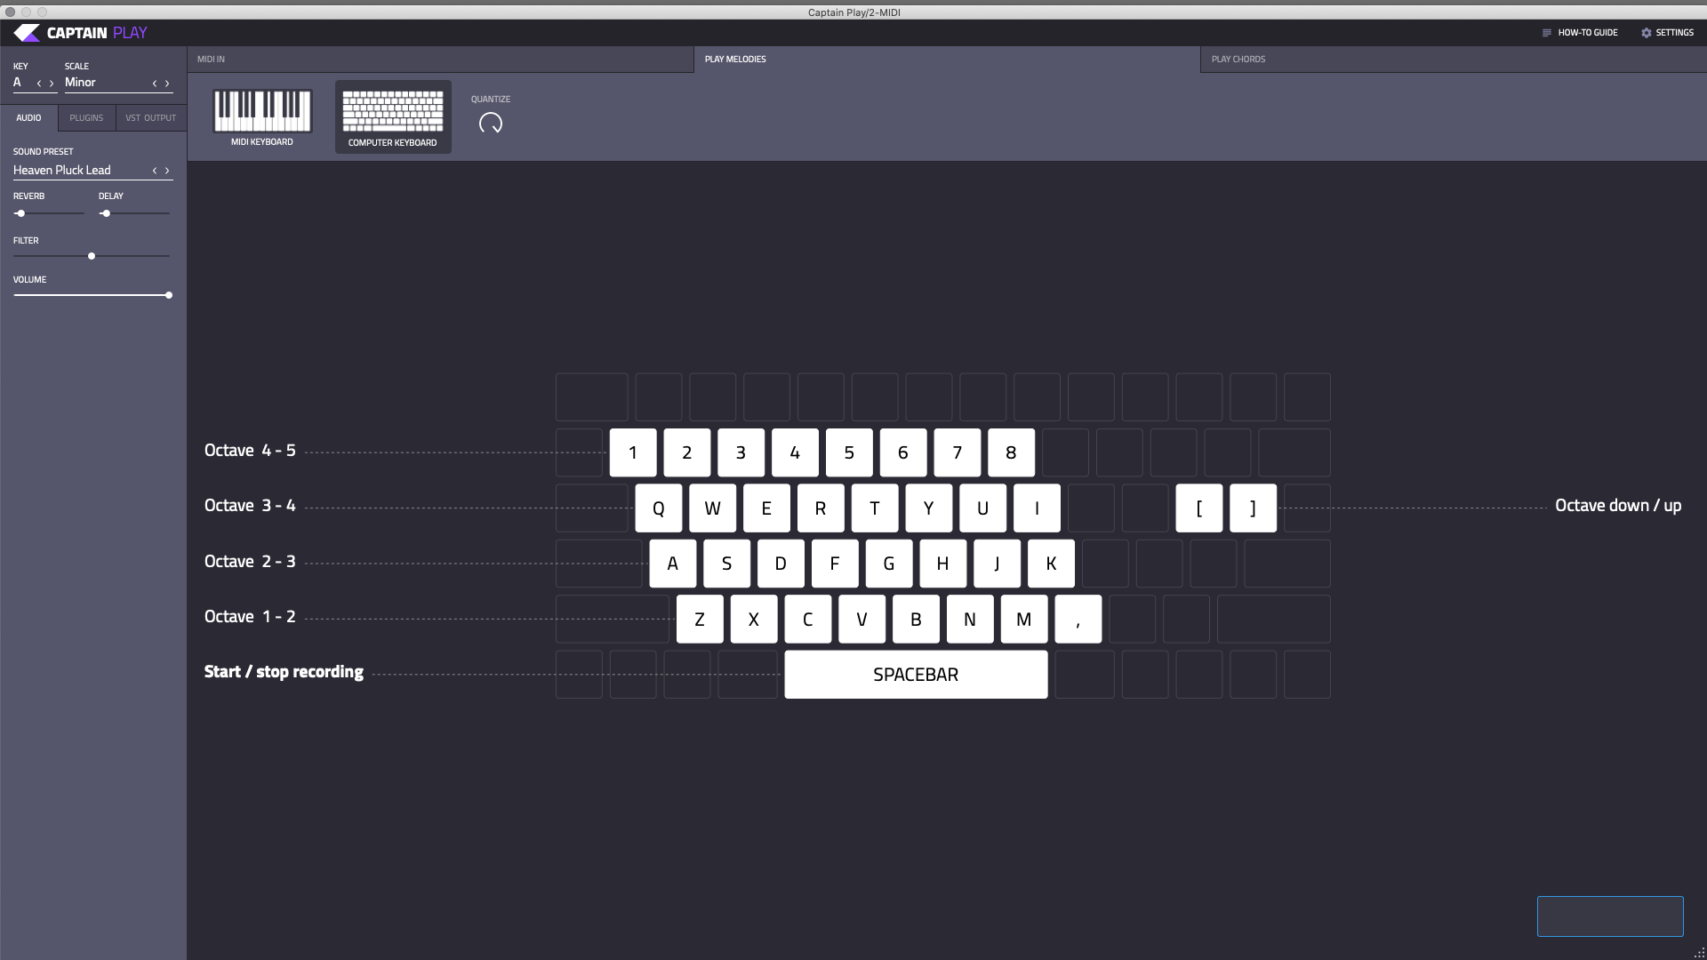
Task: Click the T key on virtual keyboard
Action: coord(875,508)
